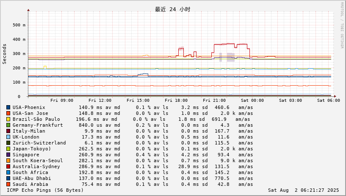346x196 pixels.
Task: Select the UK-London legend label
Action: pyautogui.click(x=26, y=137)
